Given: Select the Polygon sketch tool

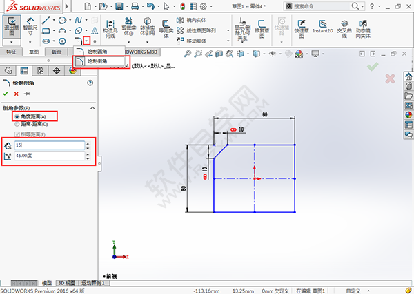Looking at the screenshot, I should [62, 41].
